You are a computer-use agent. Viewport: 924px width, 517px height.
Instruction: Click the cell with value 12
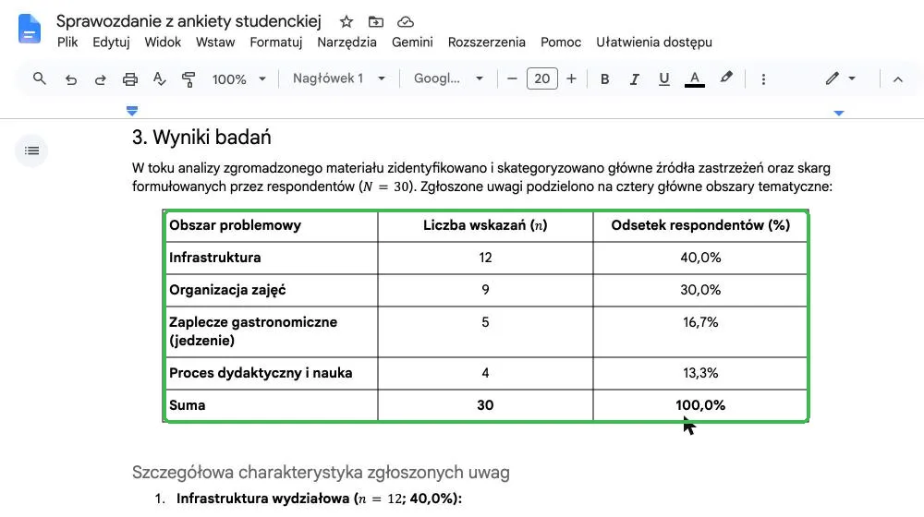[485, 258]
